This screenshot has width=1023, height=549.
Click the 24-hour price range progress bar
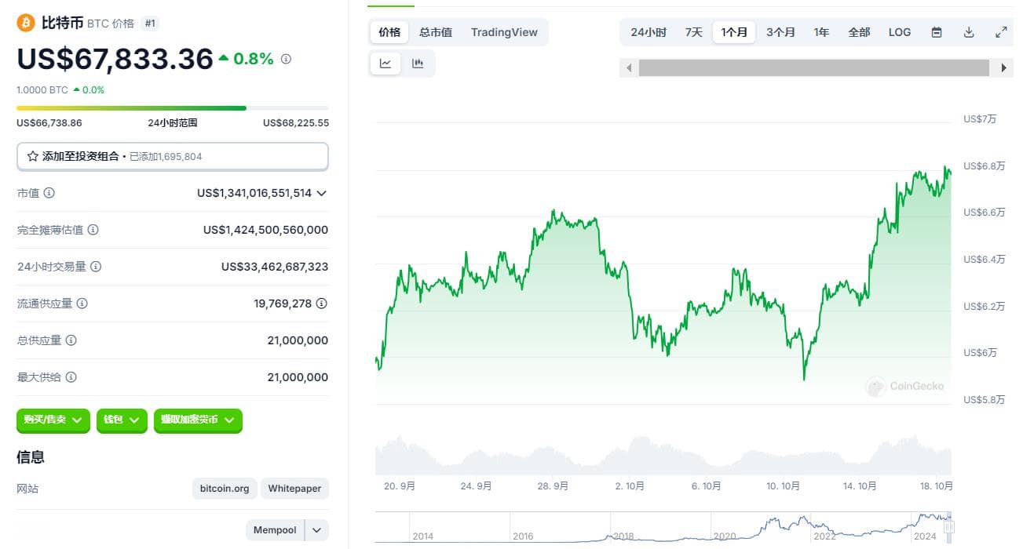coord(173,108)
